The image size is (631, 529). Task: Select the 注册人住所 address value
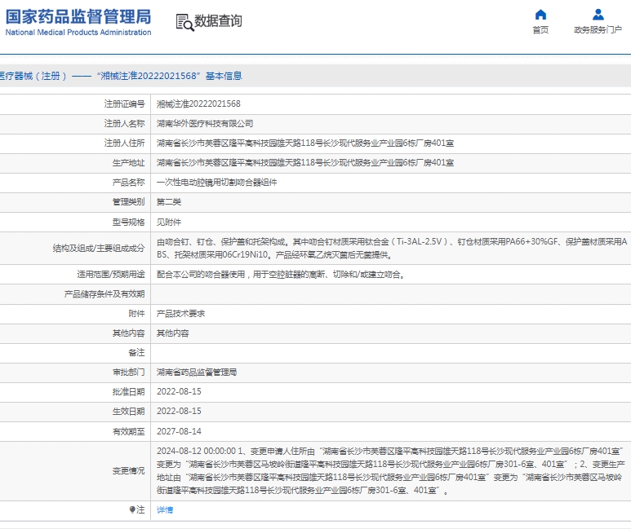point(305,143)
